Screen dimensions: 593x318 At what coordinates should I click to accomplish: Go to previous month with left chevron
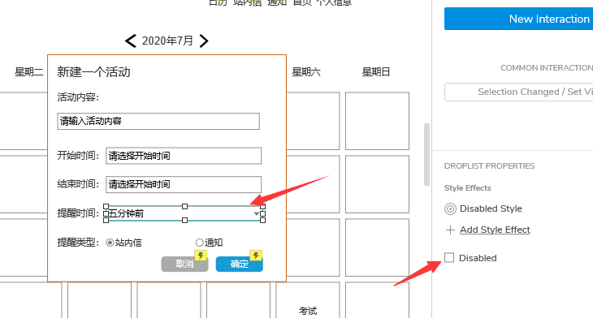[x=131, y=41]
